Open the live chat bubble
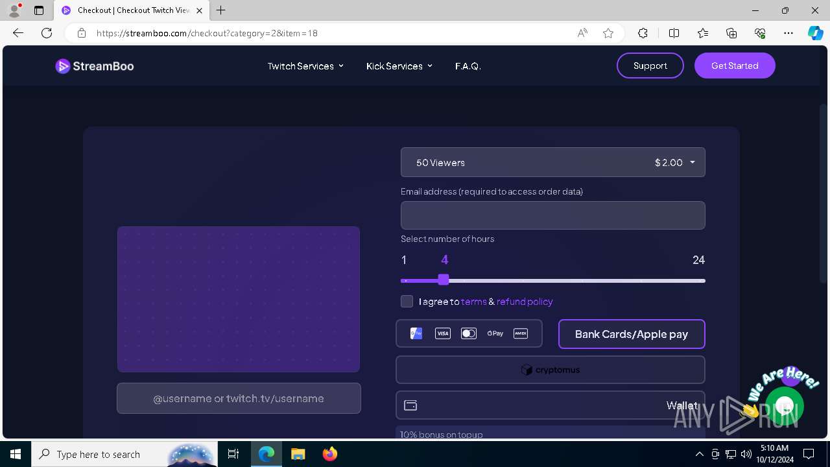 tap(785, 407)
